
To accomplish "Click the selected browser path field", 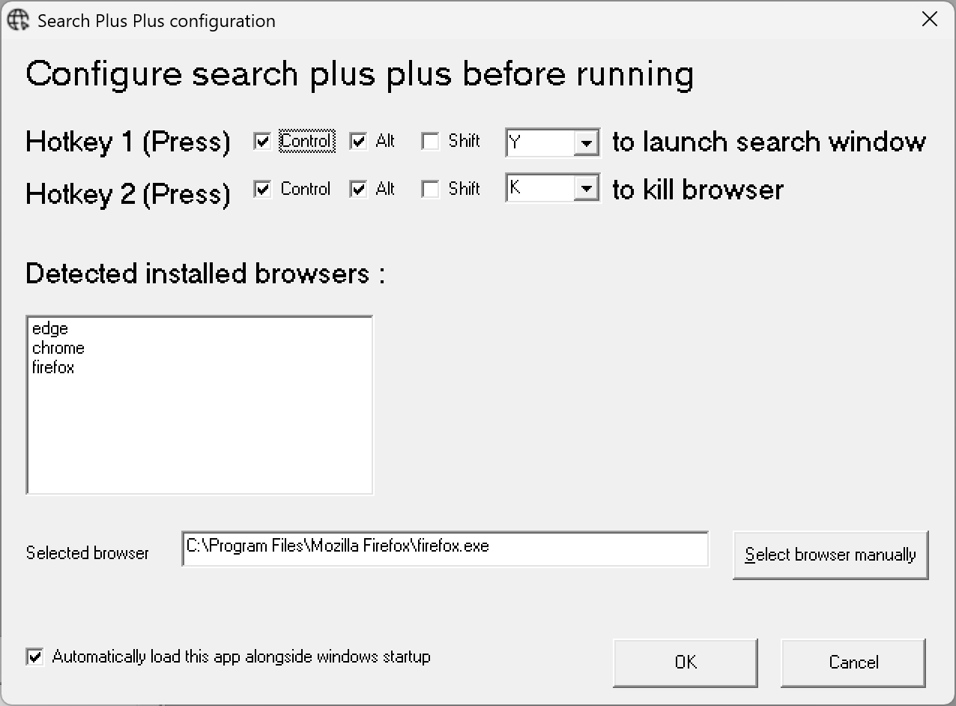I will 444,549.
